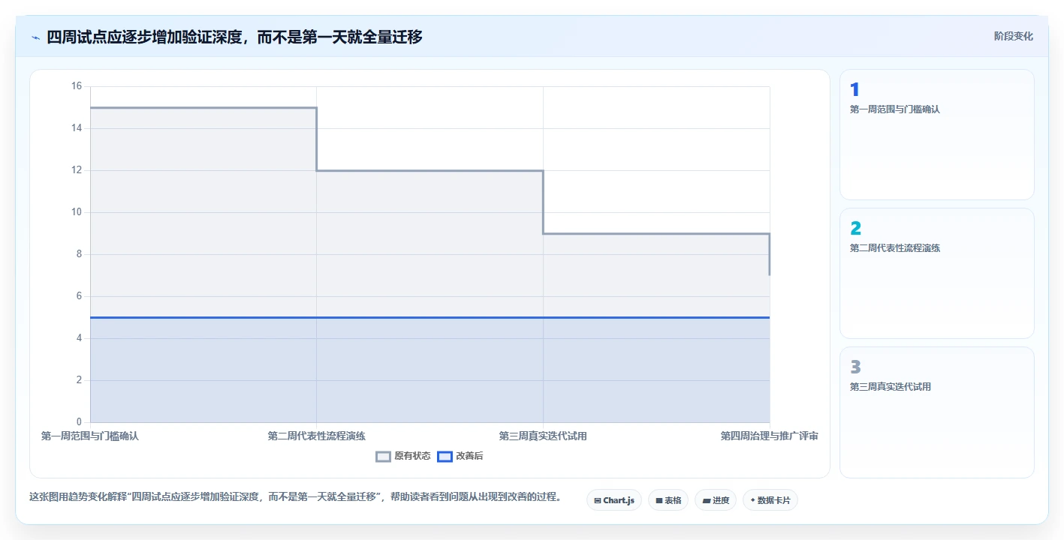Click y-axis value 8

(x=79, y=254)
